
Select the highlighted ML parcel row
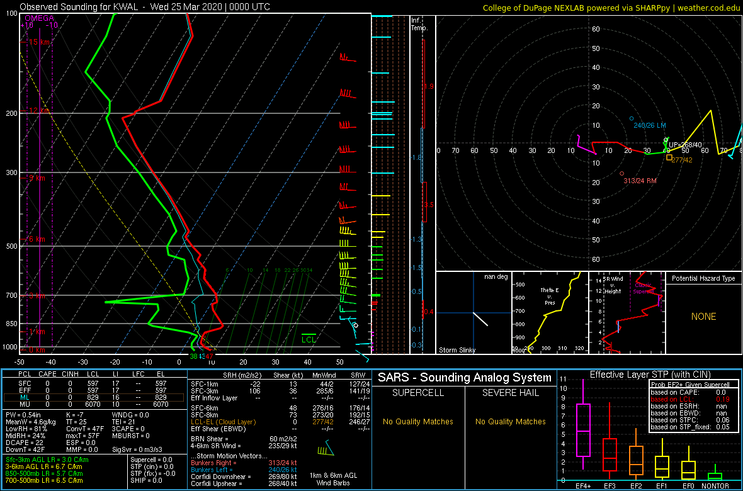[93, 398]
